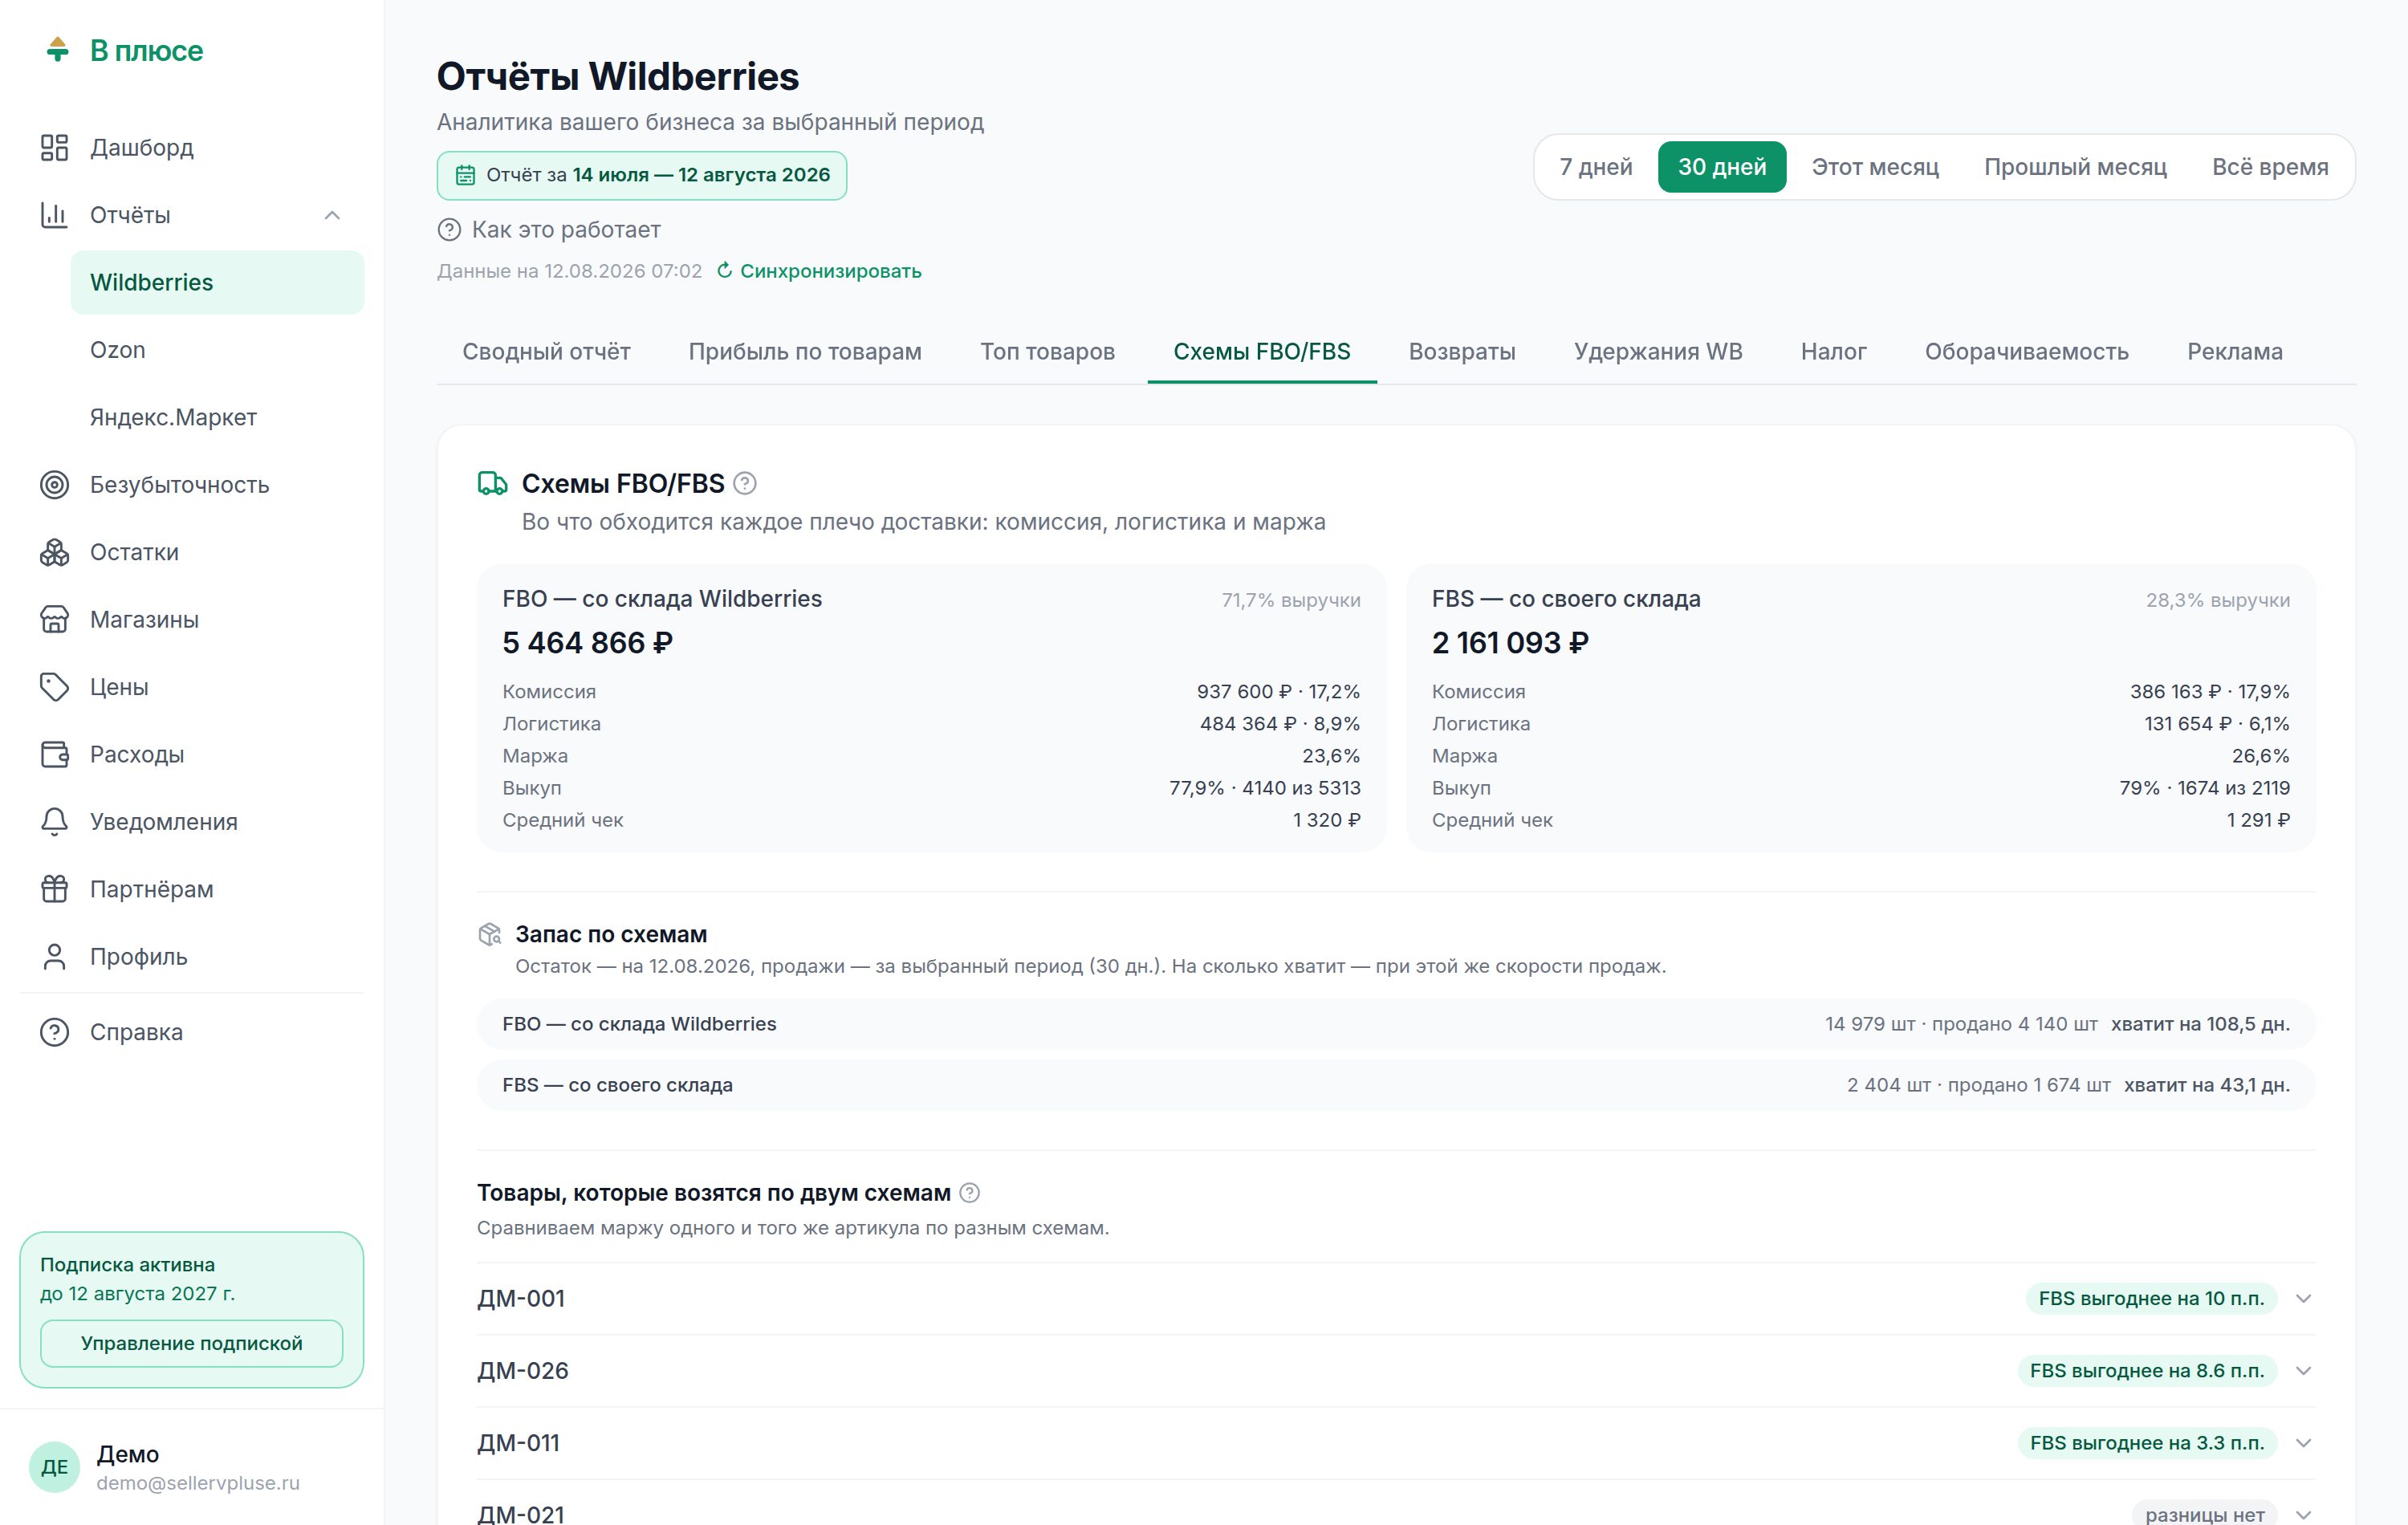
Task: Select the 30 дней period option
Action: click(1721, 167)
